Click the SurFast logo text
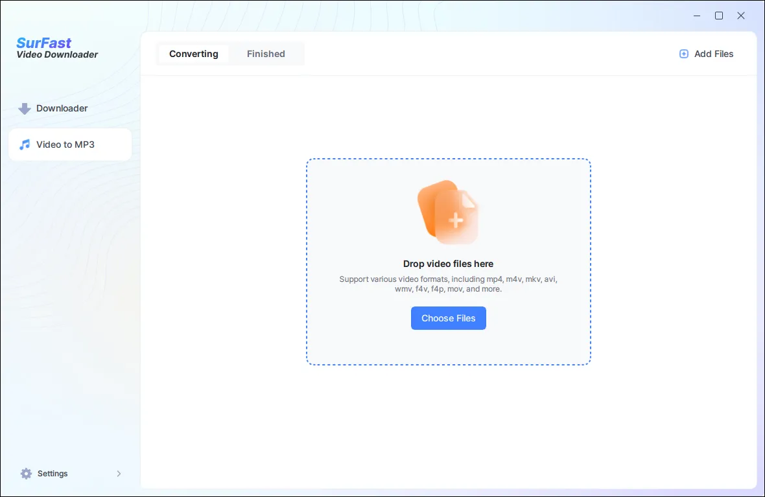Screen dimensions: 765x497 tap(44, 43)
